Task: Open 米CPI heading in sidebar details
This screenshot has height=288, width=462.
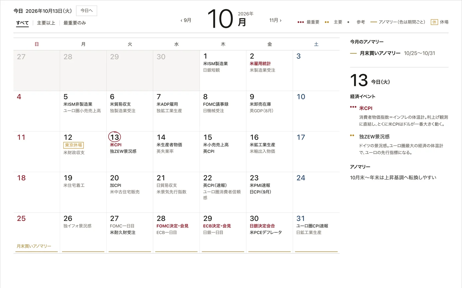Action: coord(366,108)
